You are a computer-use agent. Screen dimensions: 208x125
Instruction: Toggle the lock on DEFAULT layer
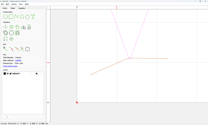click(x=11, y=73)
